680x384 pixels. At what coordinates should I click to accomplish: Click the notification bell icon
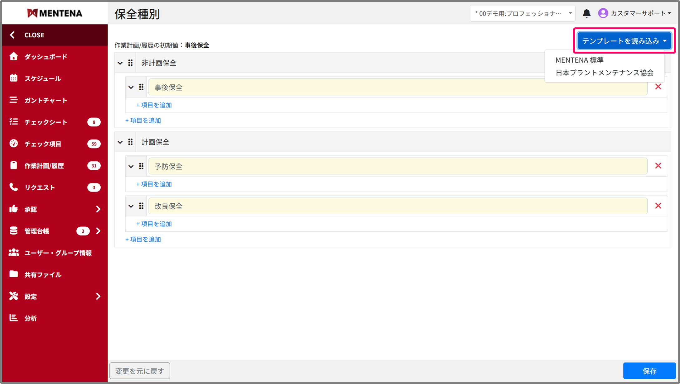[x=586, y=13]
